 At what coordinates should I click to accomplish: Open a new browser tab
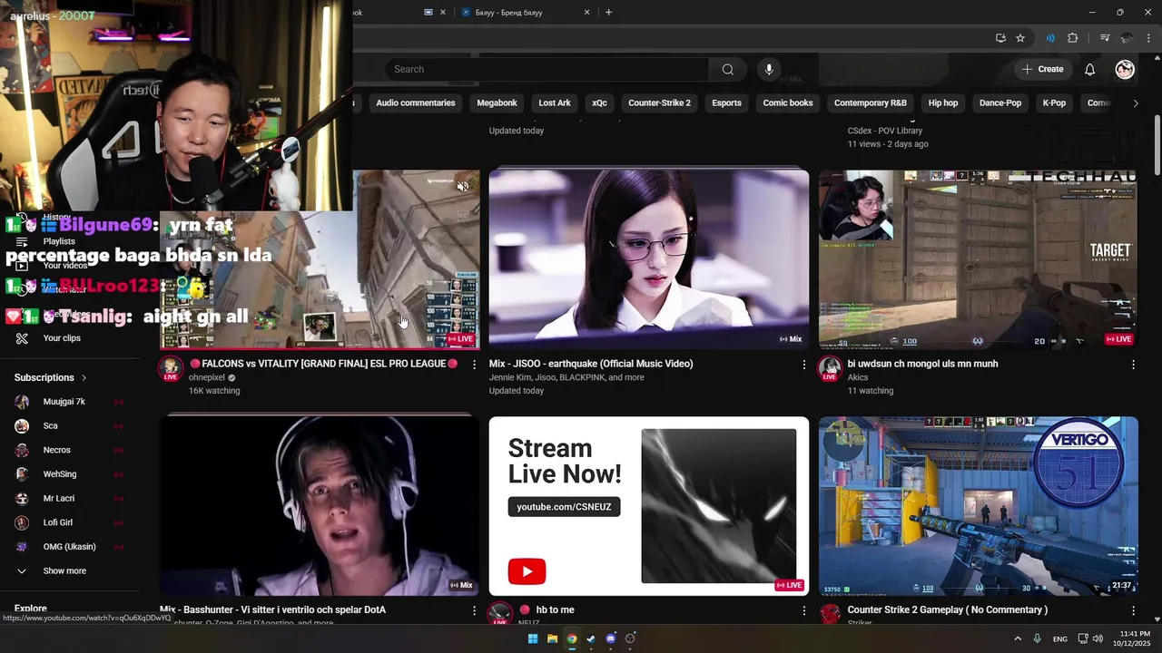pyautogui.click(x=608, y=13)
